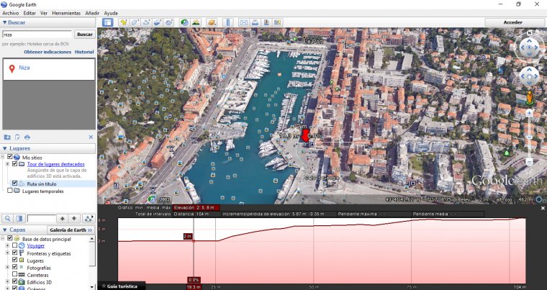Record a tour with the camera icon
The height and width of the screenshot is (290, 547).
(x=169, y=22)
